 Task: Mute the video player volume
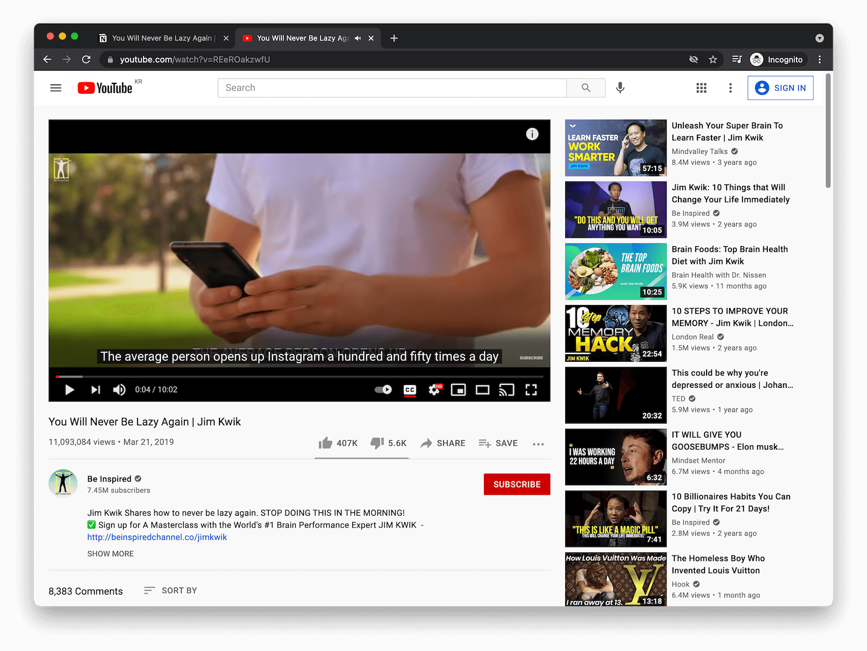(x=119, y=389)
